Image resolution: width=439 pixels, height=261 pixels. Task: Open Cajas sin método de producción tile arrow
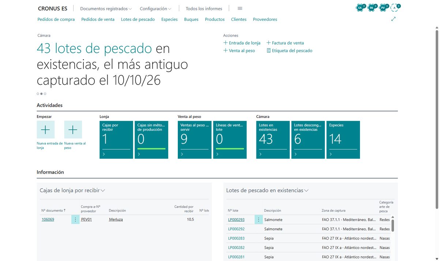tap(139, 154)
